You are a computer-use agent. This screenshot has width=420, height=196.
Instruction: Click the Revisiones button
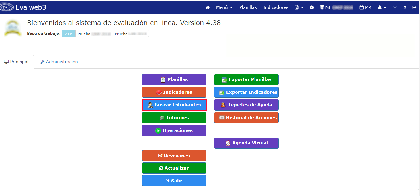(174, 156)
